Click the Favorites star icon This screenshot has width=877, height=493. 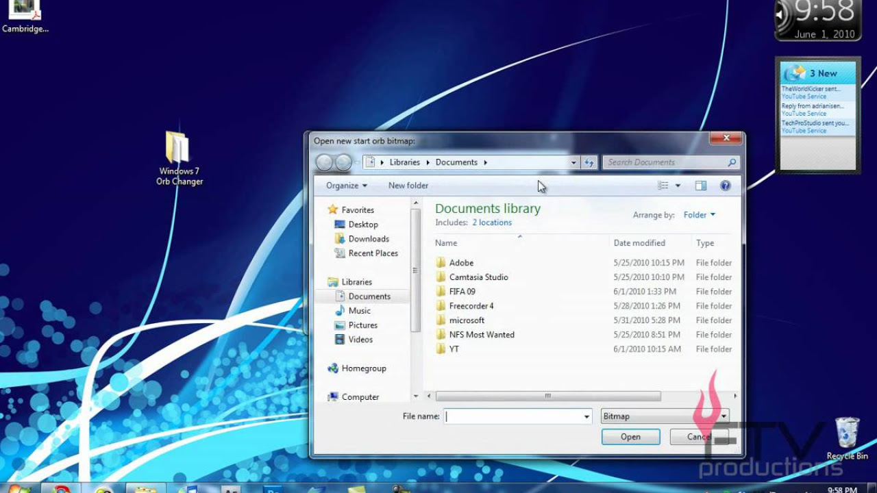click(333, 210)
